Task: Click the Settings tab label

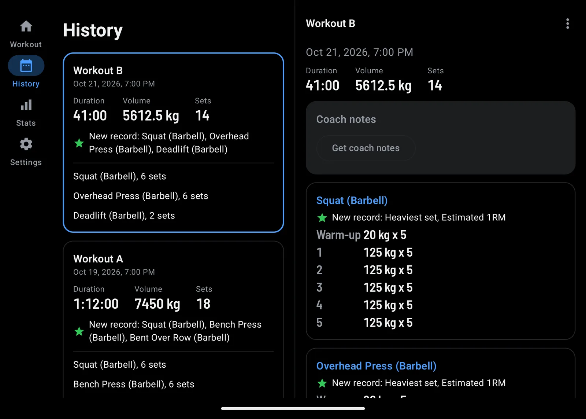Action: point(26,162)
